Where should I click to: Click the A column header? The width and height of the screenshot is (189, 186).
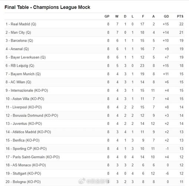coord(153,16)
